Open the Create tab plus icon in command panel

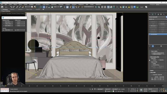tap(150, 14)
